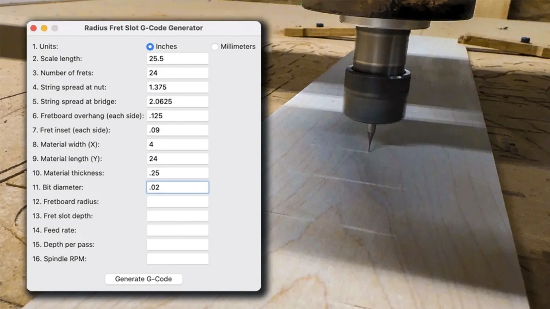Select the Bit diameter input field
The image size is (550, 309).
pos(177,187)
